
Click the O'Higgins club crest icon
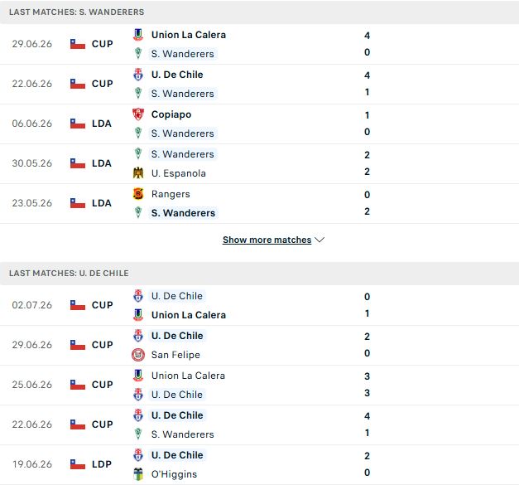(138, 474)
